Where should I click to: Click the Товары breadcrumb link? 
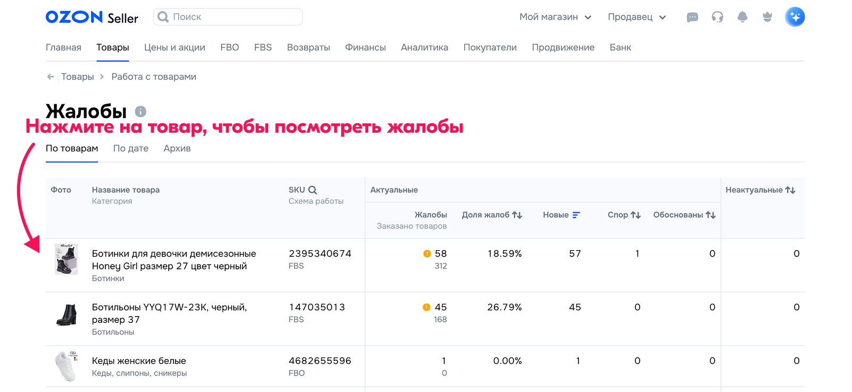[x=78, y=77]
